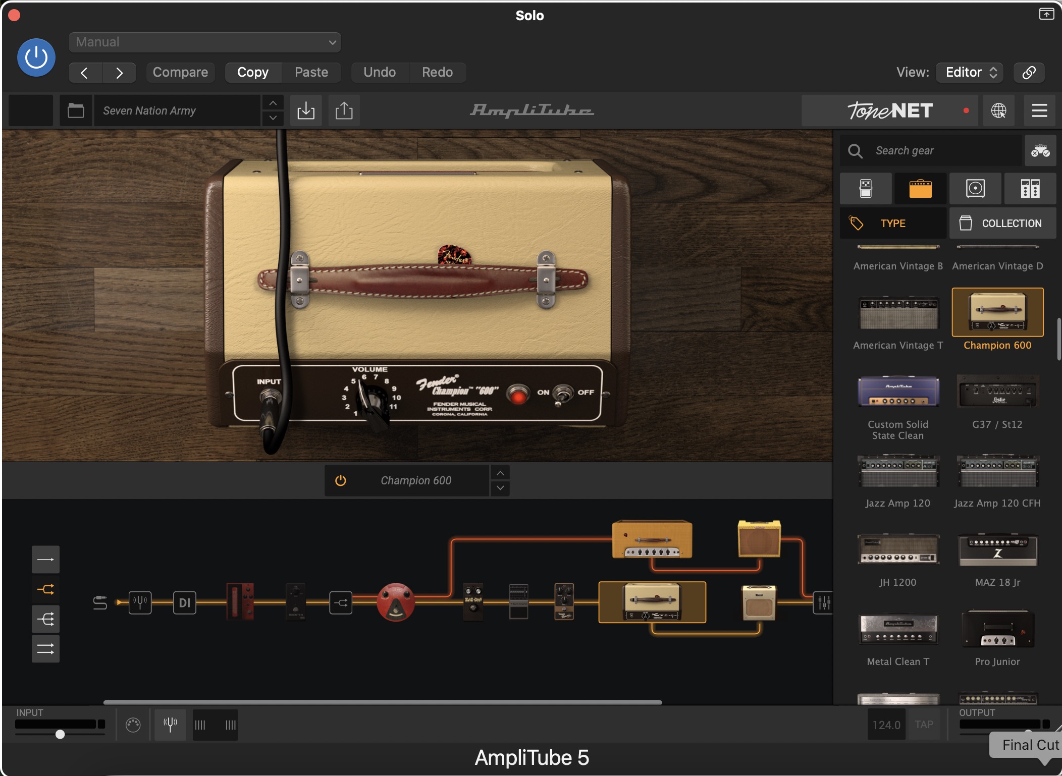The height and width of the screenshot is (776, 1062).
Task: Go to next preset arrow
Action: pyautogui.click(x=119, y=73)
